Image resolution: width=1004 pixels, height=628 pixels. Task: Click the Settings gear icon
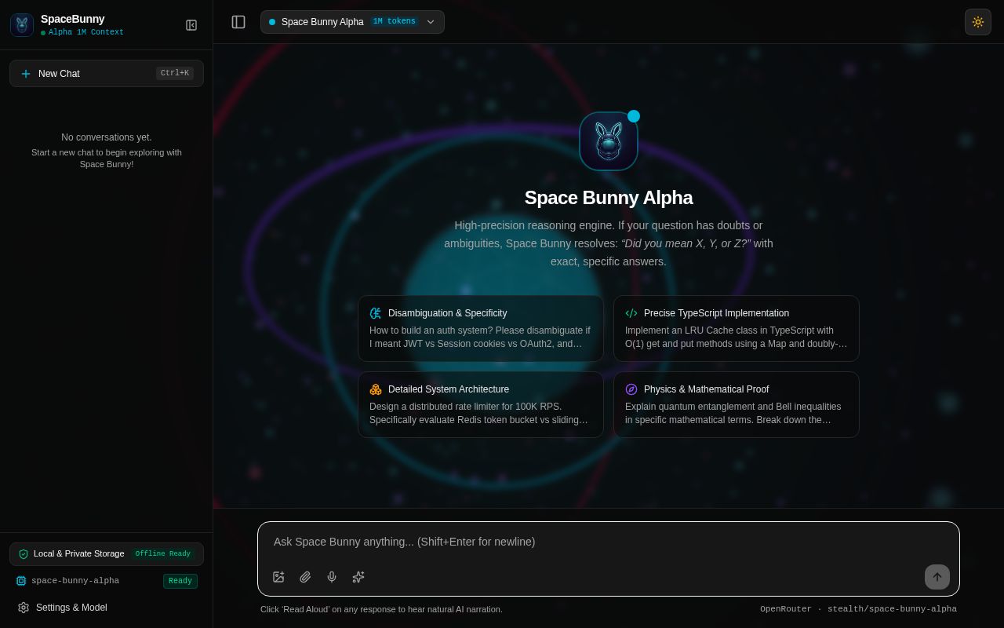[x=24, y=608]
